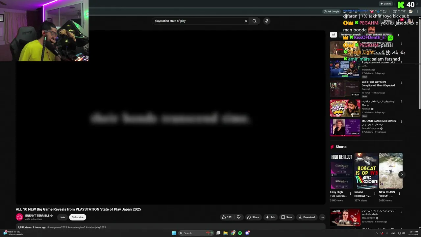Start voice search with the microphone icon
Viewport: 421px width, 237px height.
coord(267,21)
